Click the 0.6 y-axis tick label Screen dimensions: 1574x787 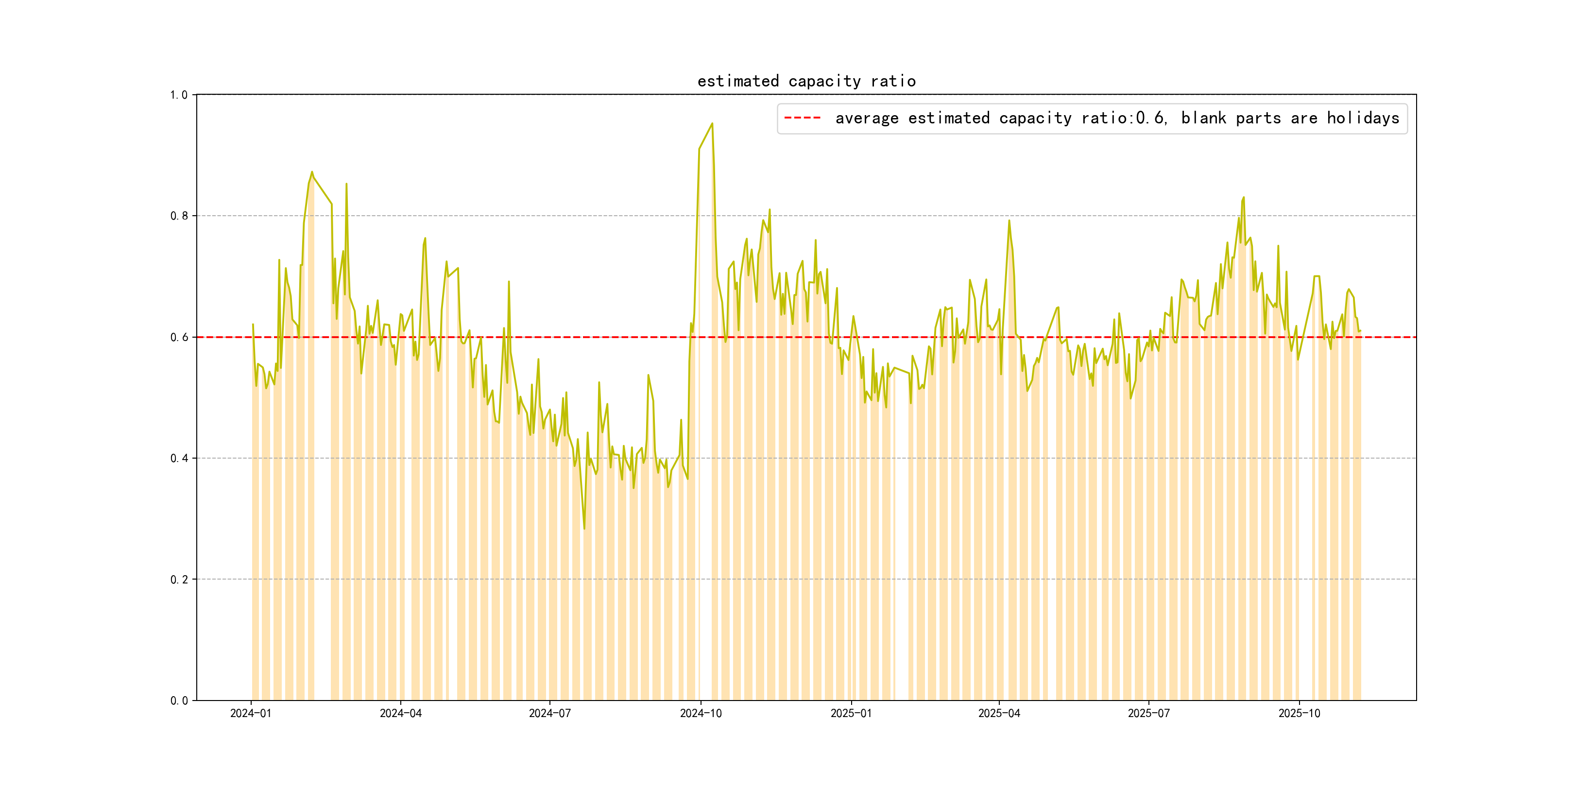[178, 337]
